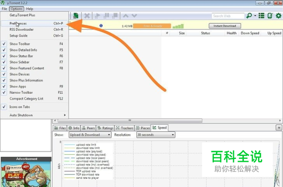
Task: Click the blue info icon
Action: point(101,26)
